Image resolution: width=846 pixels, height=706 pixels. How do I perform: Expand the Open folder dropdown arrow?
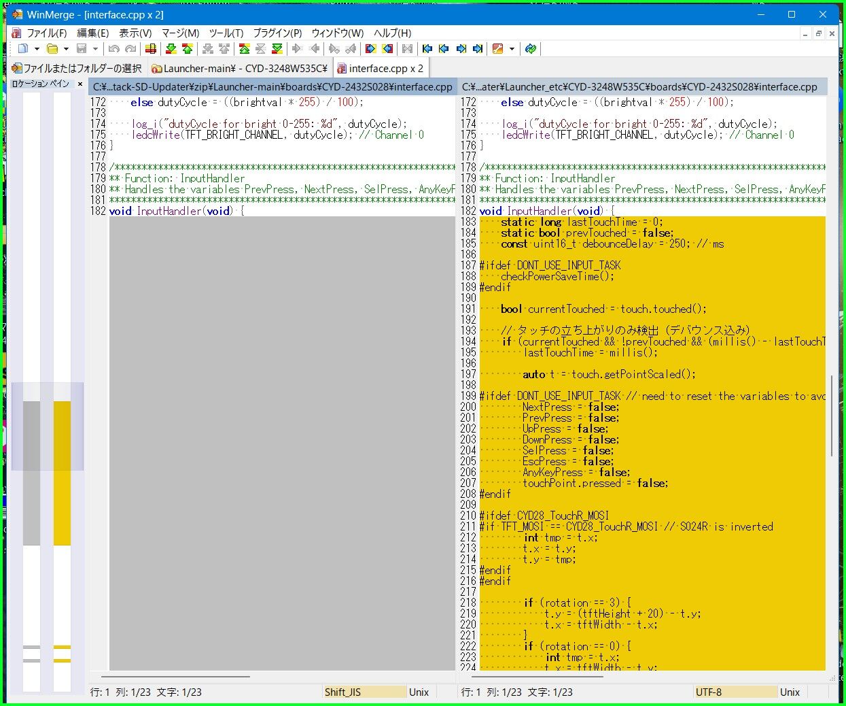point(66,49)
